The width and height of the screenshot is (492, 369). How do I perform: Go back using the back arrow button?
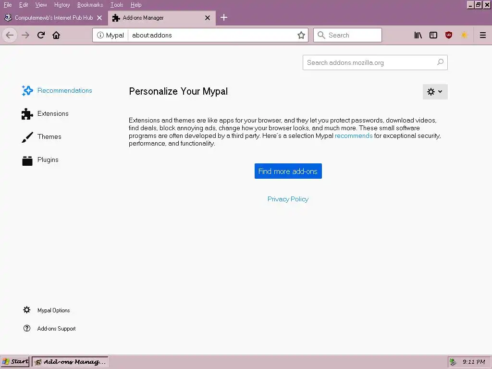click(10, 35)
